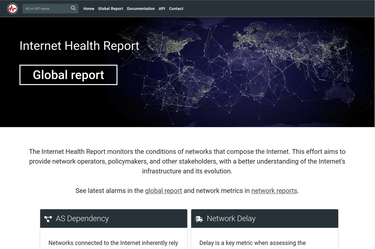Select the Network Delay card header
This screenshot has height=249, width=375.
coord(265,218)
